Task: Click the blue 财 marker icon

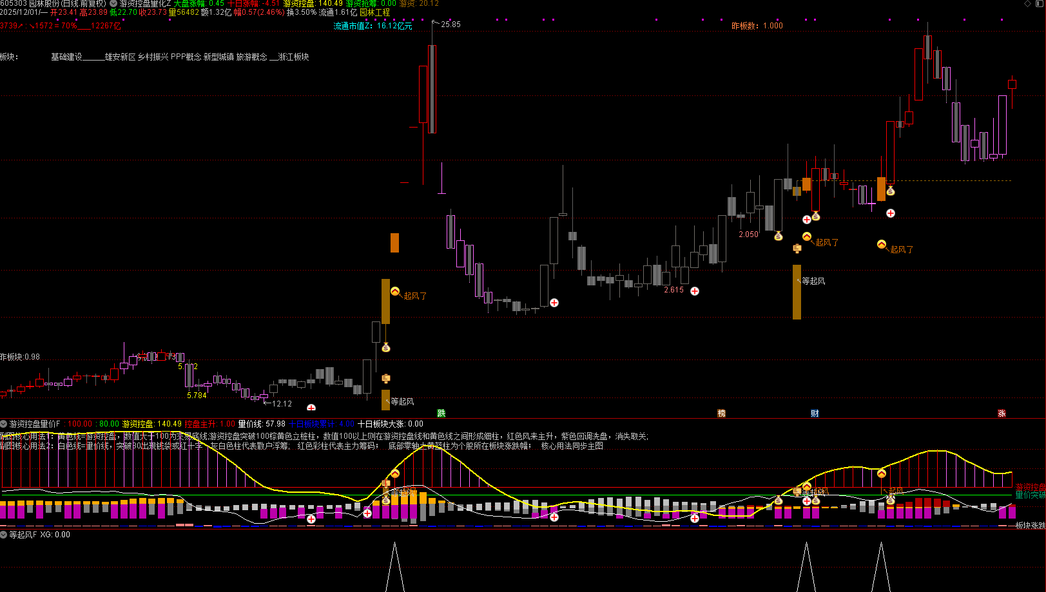Action: 815,414
